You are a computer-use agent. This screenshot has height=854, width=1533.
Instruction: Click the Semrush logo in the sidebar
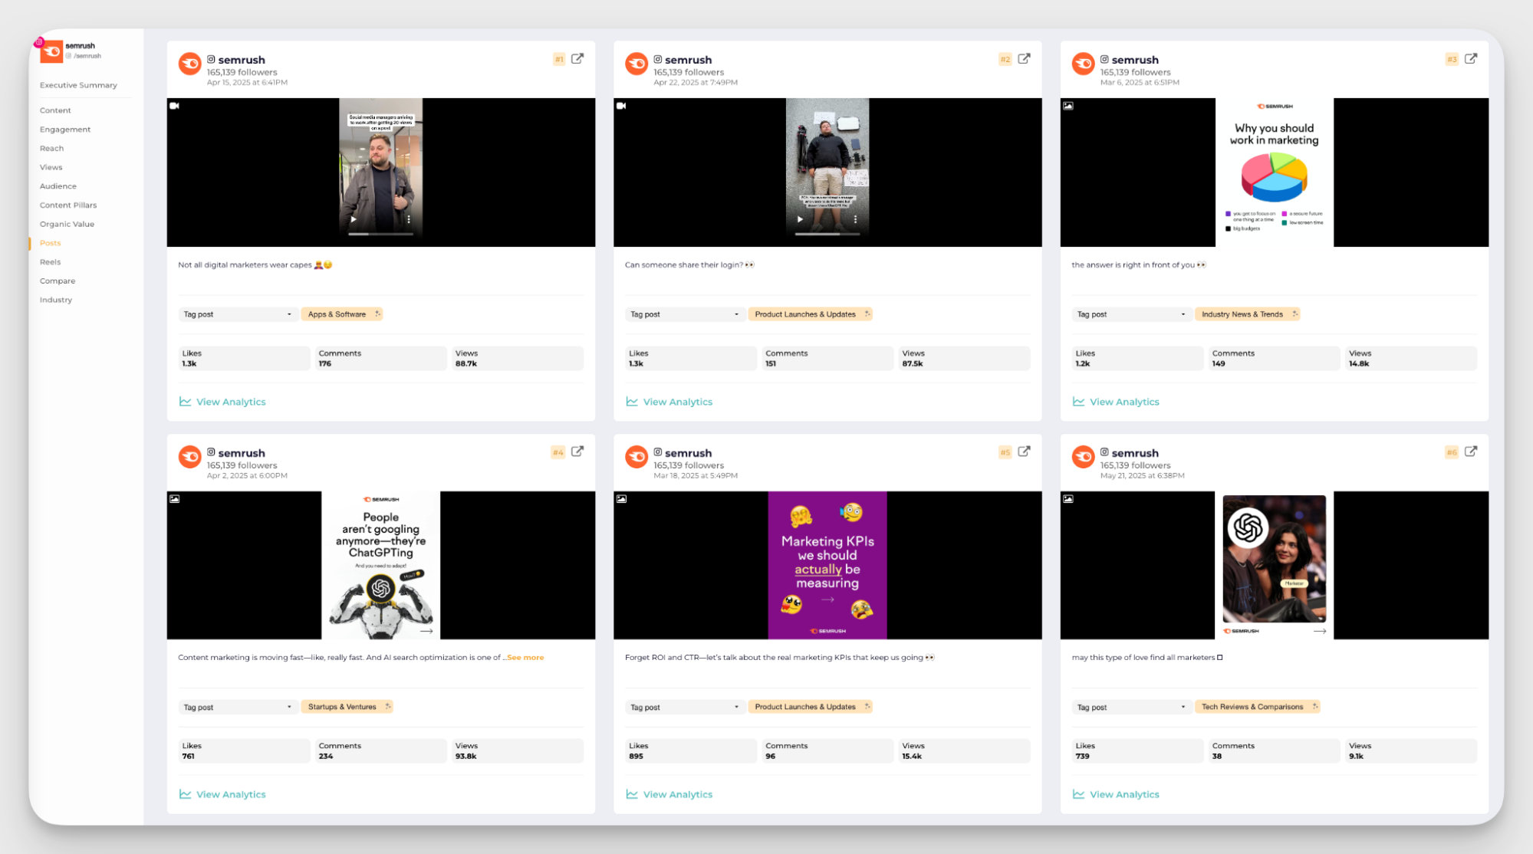click(x=51, y=51)
